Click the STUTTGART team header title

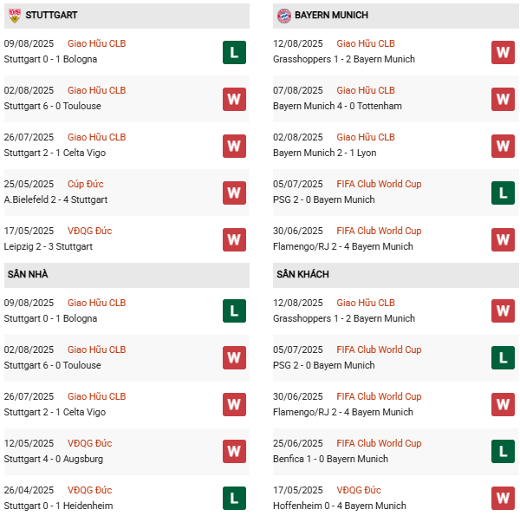pos(51,15)
